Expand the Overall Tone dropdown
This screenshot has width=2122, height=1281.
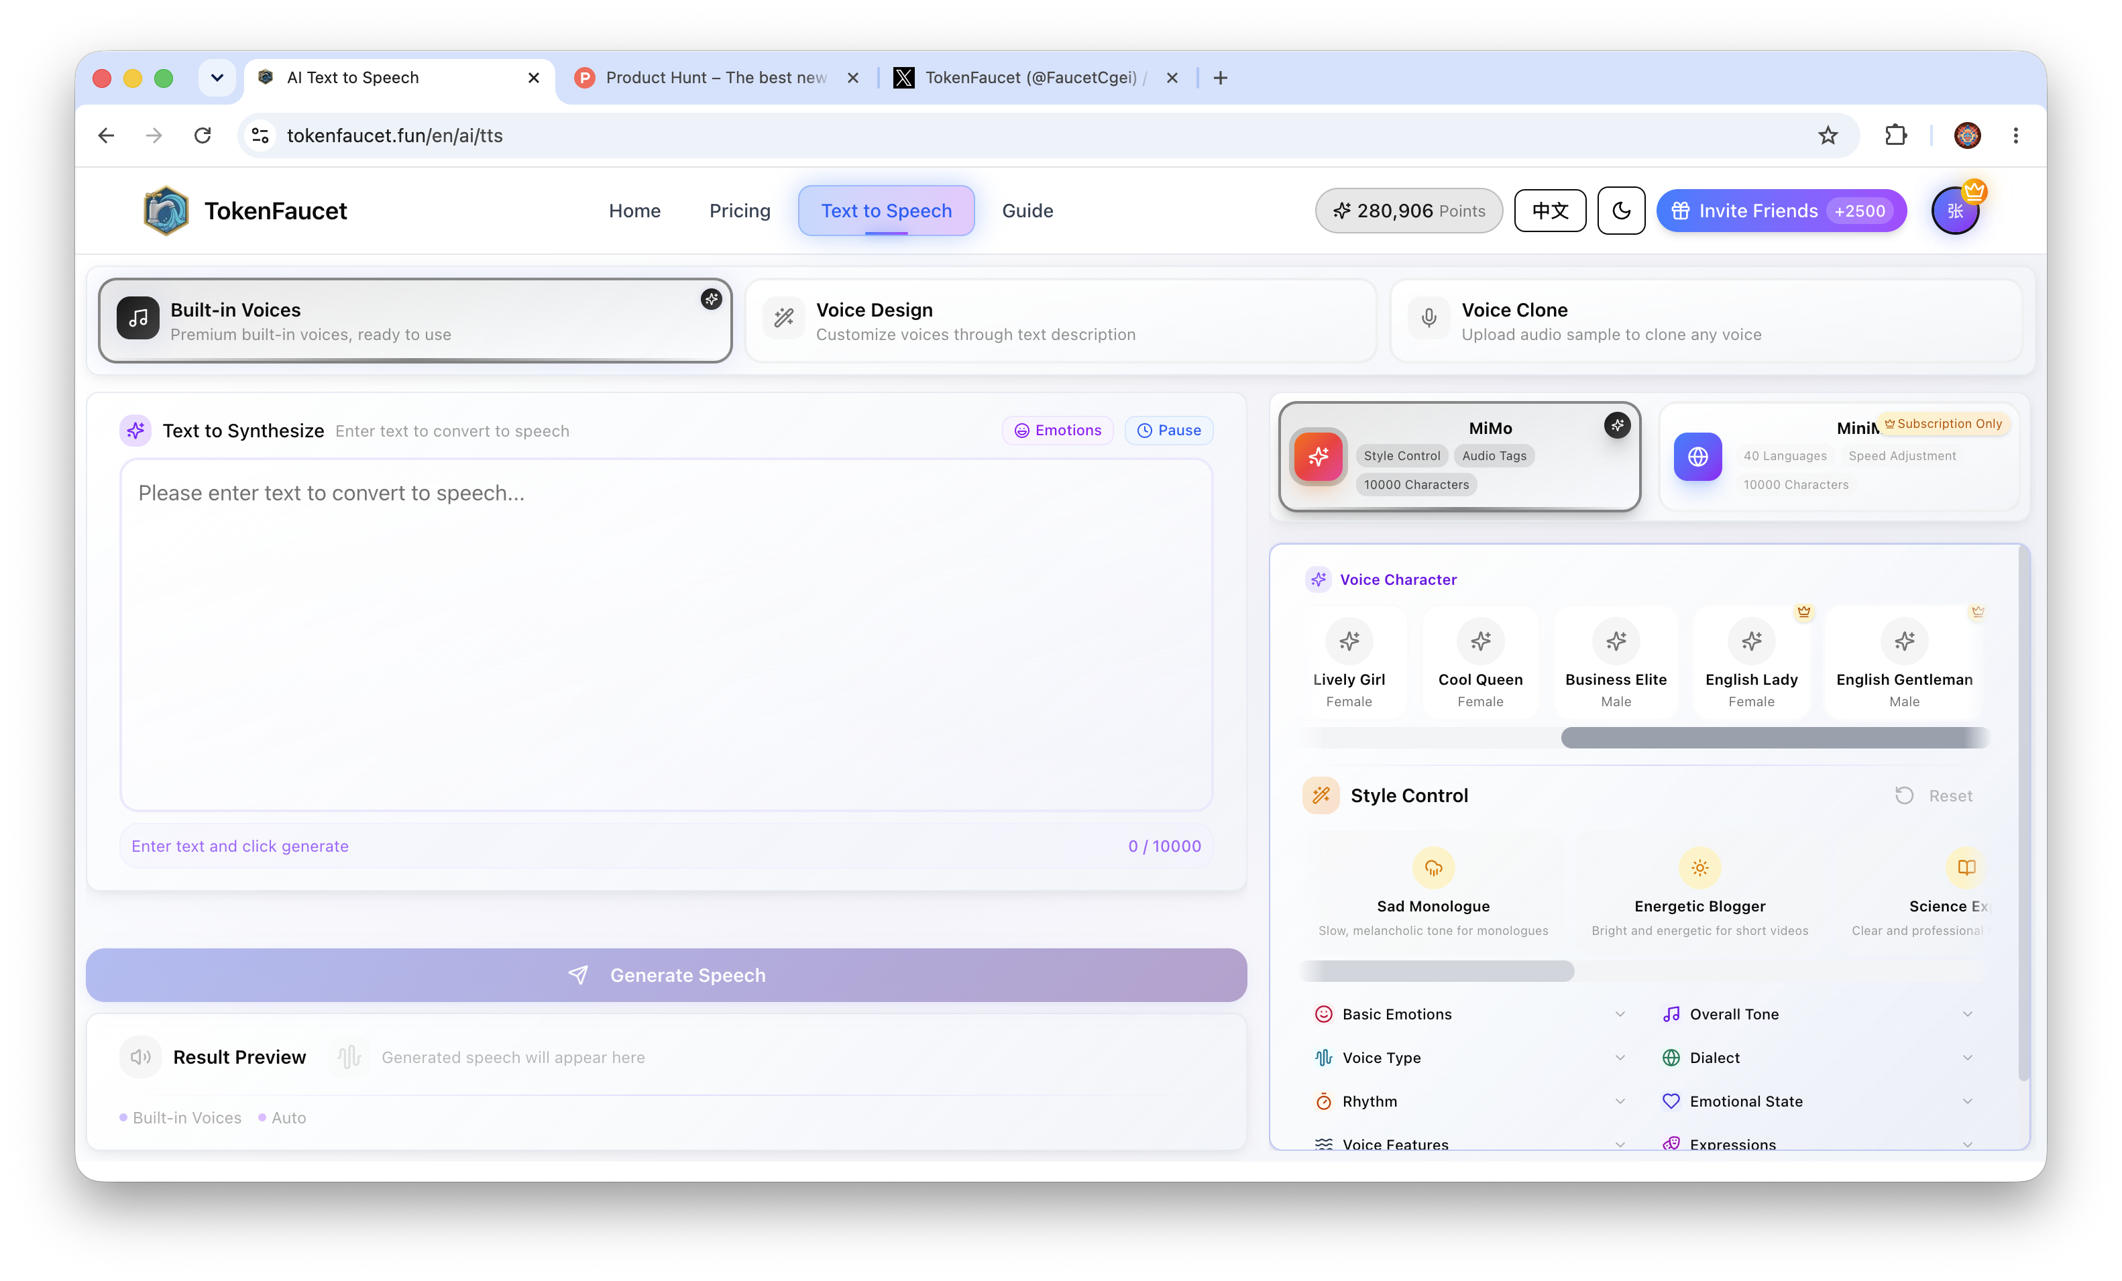[1817, 1014]
